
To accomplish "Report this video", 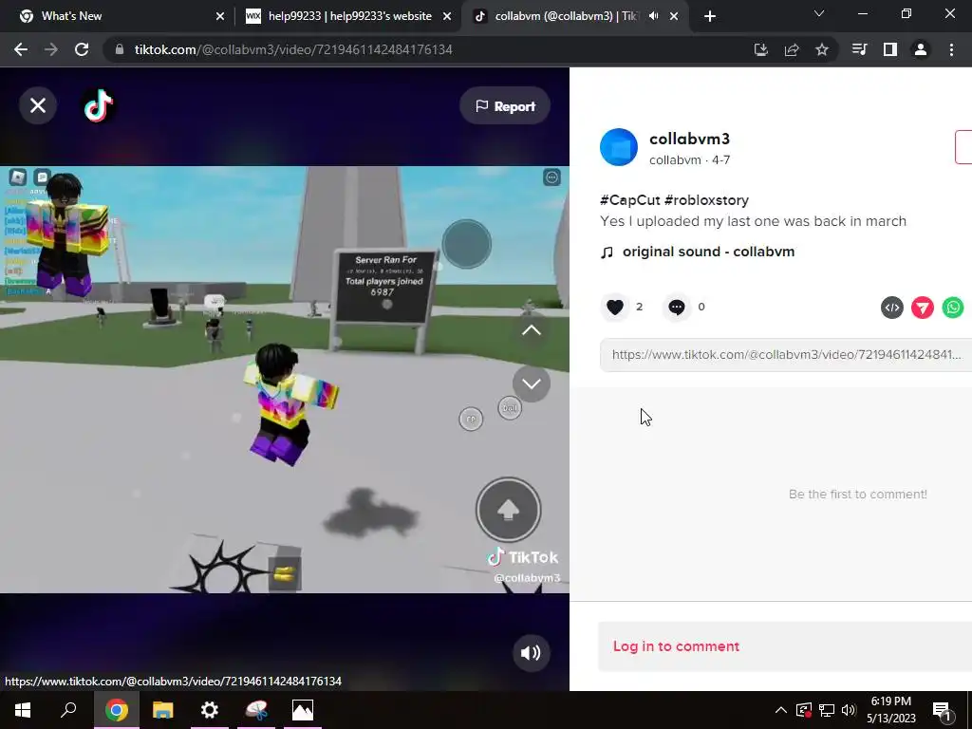I will click(505, 106).
